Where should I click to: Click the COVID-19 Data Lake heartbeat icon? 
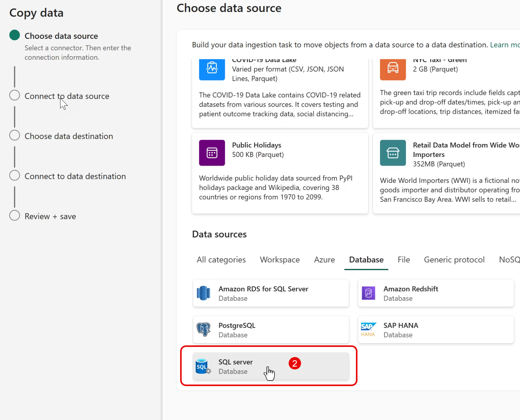click(x=212, y=68)
